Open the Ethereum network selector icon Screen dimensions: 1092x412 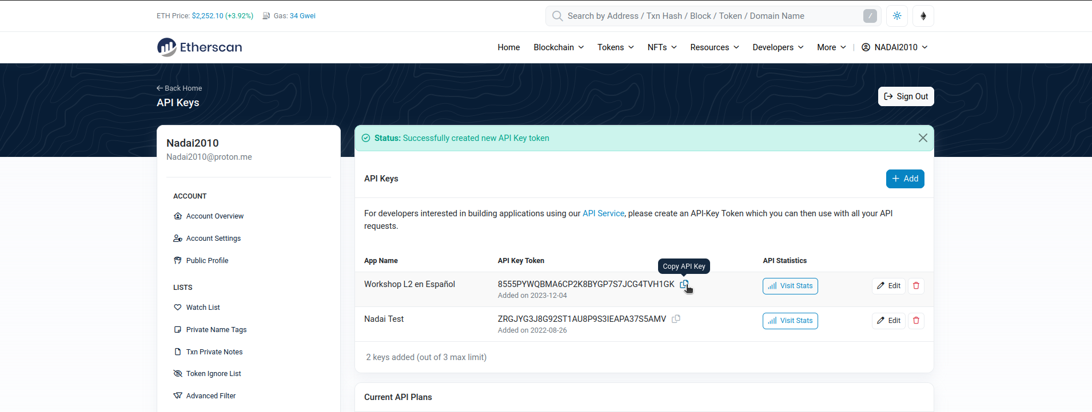pos(923,16)
